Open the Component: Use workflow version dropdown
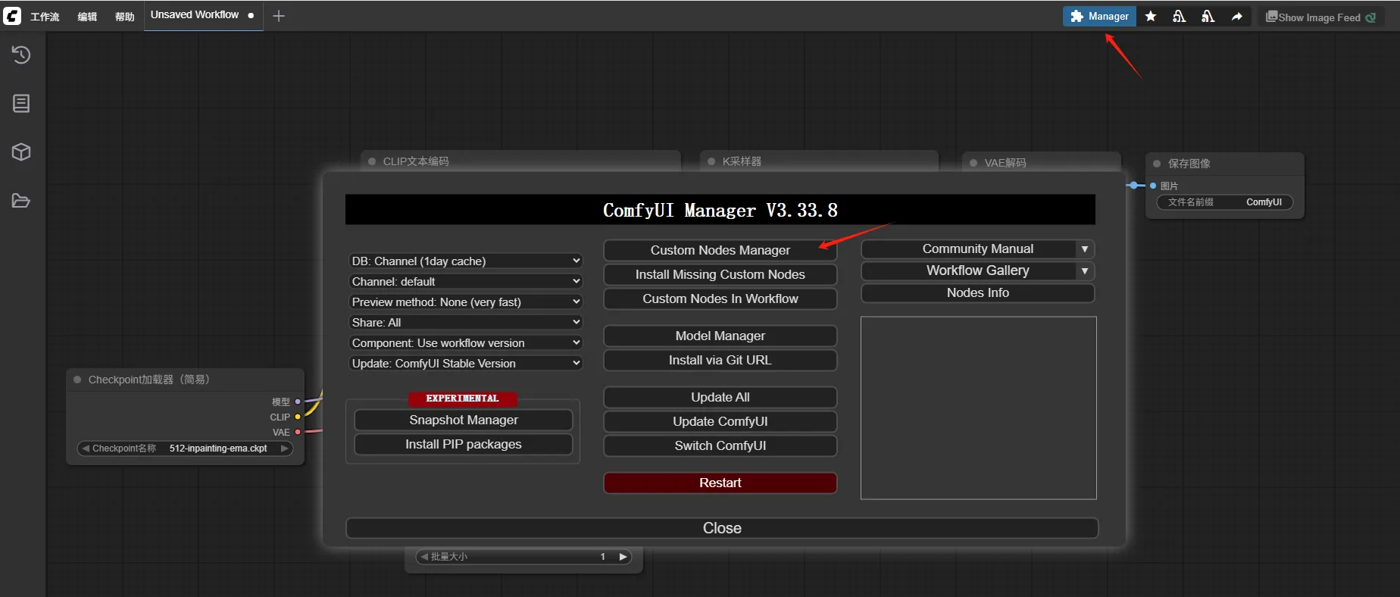Screen dimensions: 1400x597 466,342
